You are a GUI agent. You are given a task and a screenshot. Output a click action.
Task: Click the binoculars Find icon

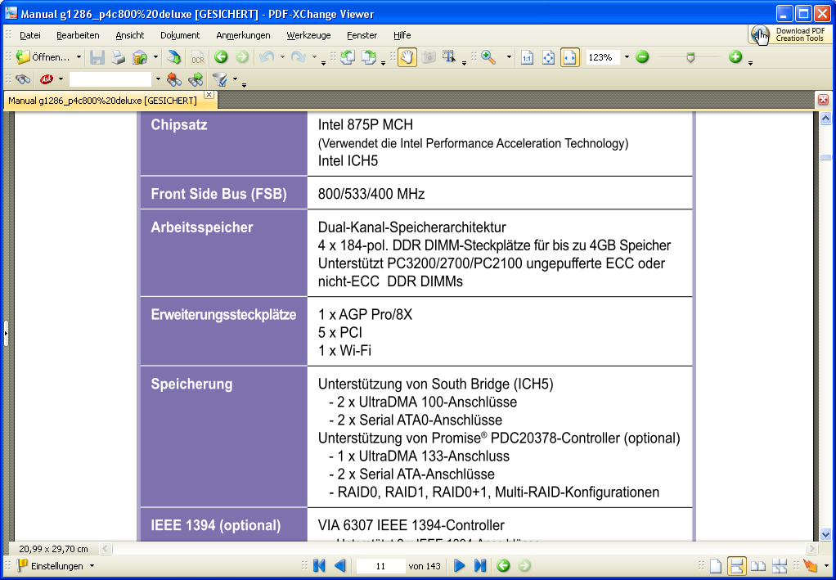point(22,79)
